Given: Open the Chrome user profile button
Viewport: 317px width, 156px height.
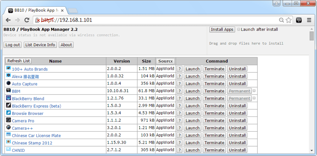Looking at the screenshot, I should (x=276, y=3).
